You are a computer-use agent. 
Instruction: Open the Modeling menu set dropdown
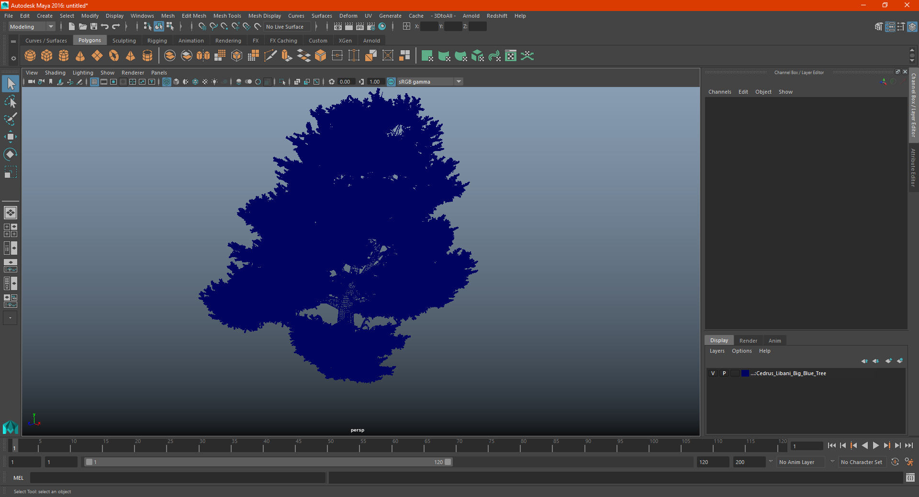[32, 27]
